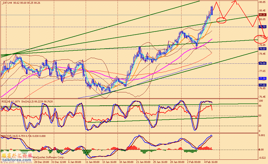The width and height of the screenshot is (268, 164).
Task: Click the 100 level on RSI scale
Action: point(261,101)
